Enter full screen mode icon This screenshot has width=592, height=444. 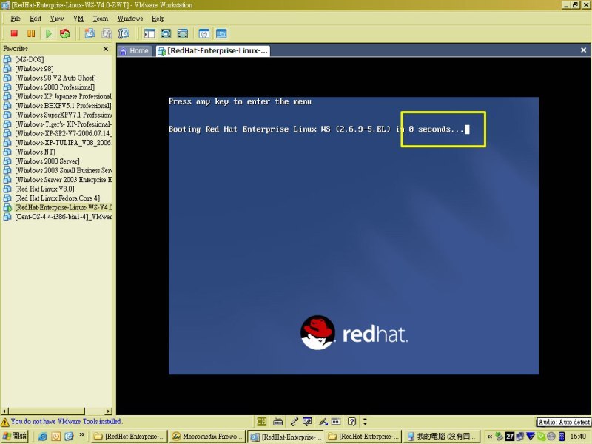tap(182, 33)
